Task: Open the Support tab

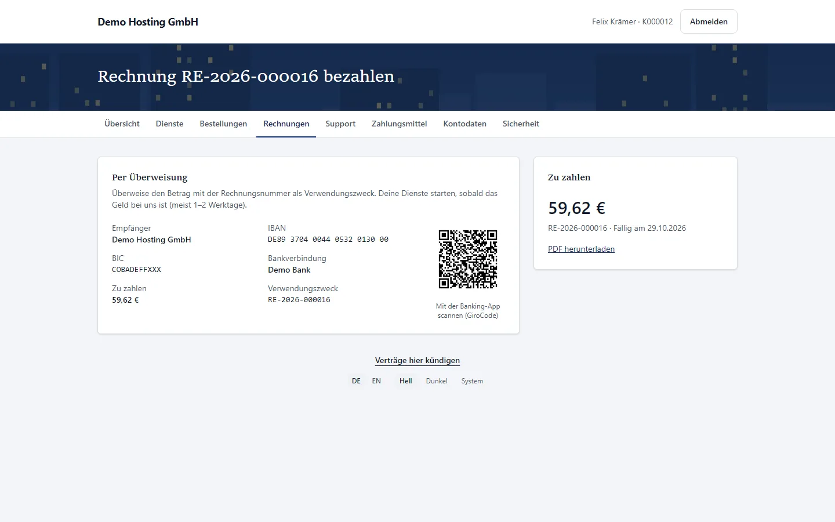Action: point(340,124)
